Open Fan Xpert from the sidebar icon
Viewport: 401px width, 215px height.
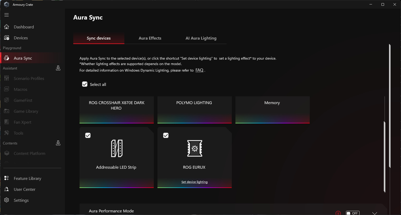(x=7, y=122)
